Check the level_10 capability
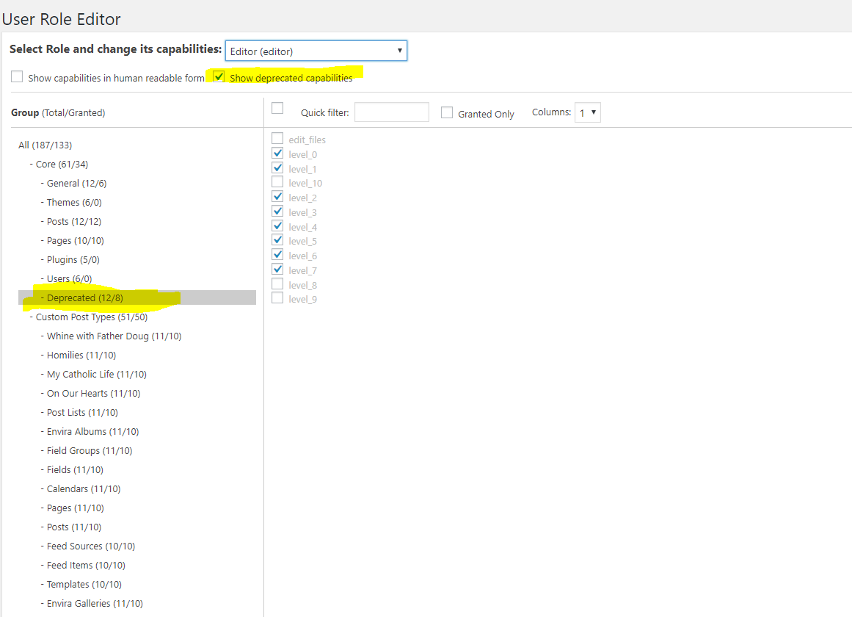This screenshot has width=852, height=617. 277,182
